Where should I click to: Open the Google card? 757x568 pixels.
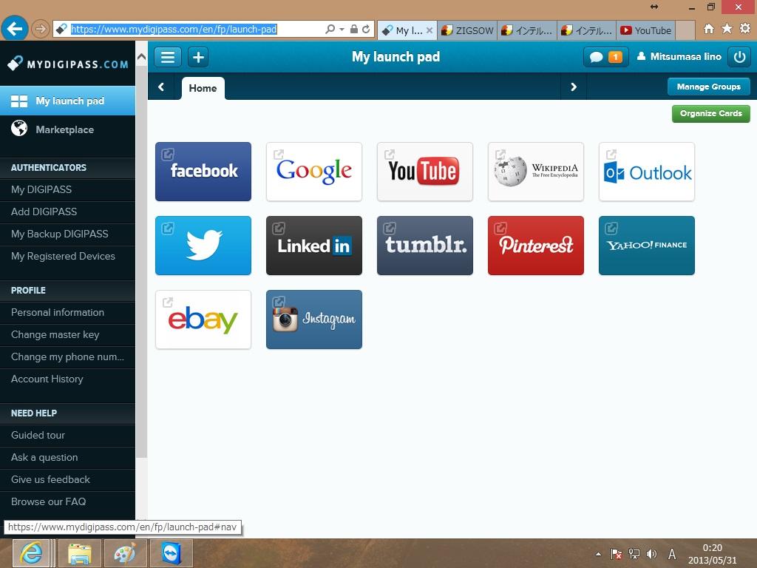click(x=313, y=172)
